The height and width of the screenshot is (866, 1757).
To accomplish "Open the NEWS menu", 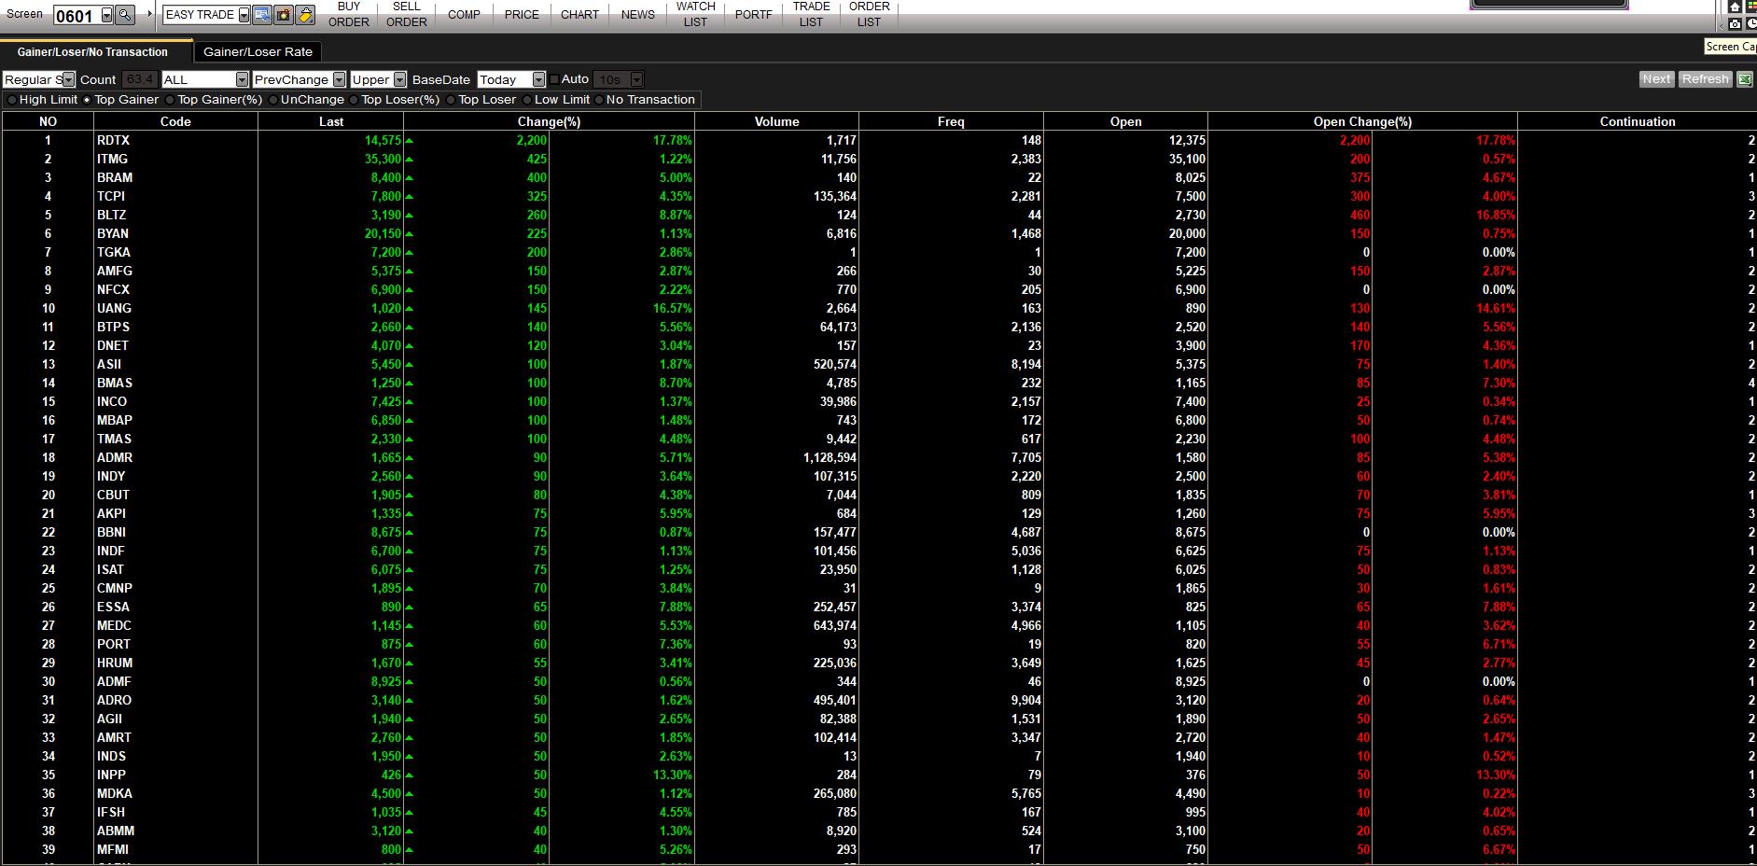I will pos(637,14).
